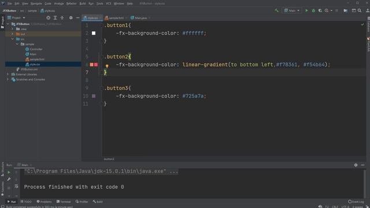Select the Main tab in Run panel
Screen dimensions: 370x208
(x=24, y=165)
